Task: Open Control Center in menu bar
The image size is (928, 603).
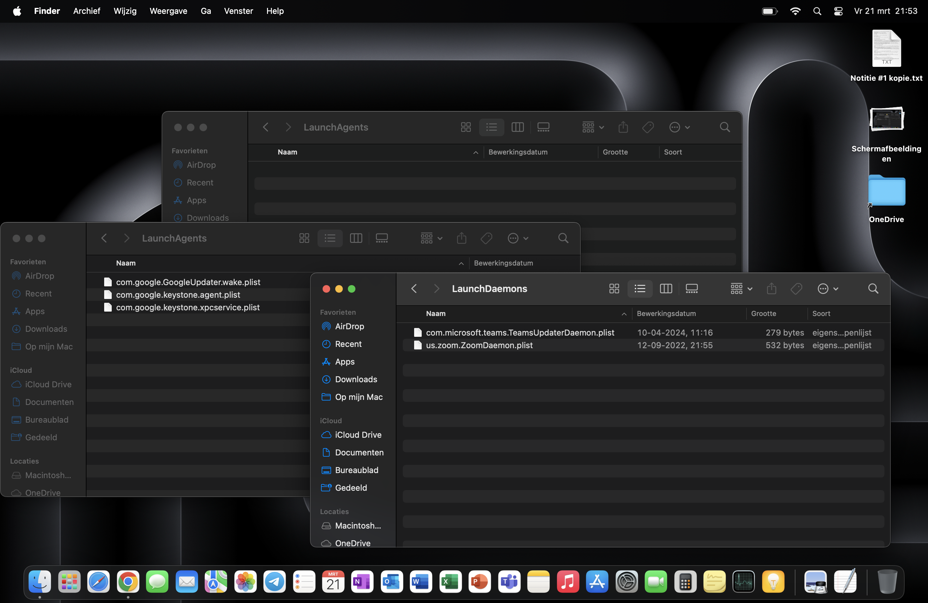Action: pos(838,11)
